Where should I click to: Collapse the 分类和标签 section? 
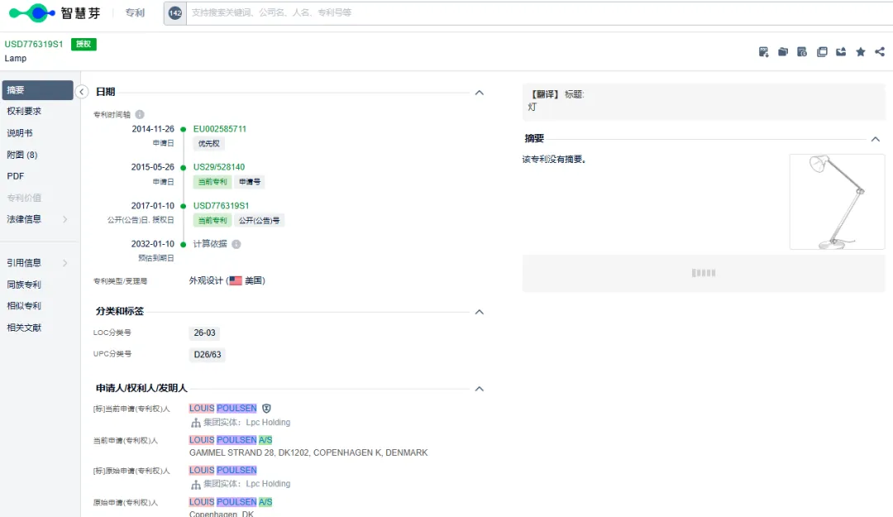point(480,312)
